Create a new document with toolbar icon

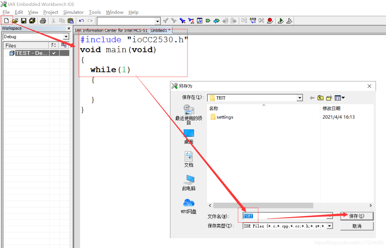tap(7, 21)
